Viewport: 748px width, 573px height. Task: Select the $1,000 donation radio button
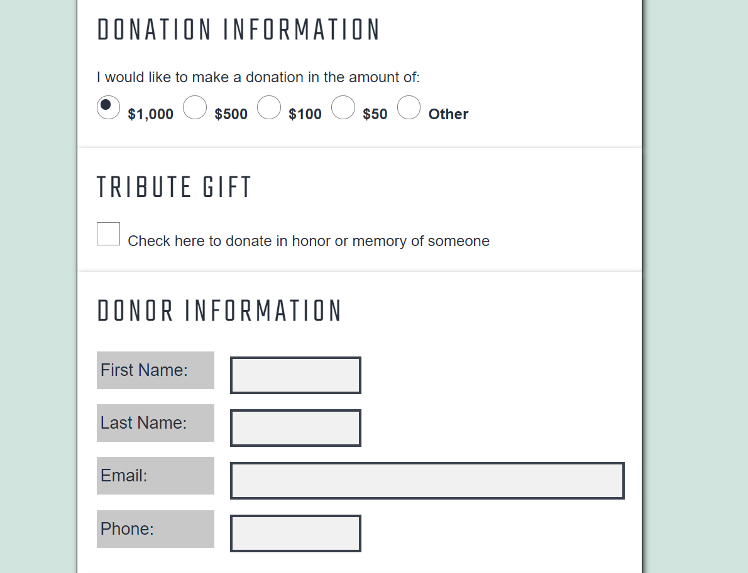pos(108,107)
